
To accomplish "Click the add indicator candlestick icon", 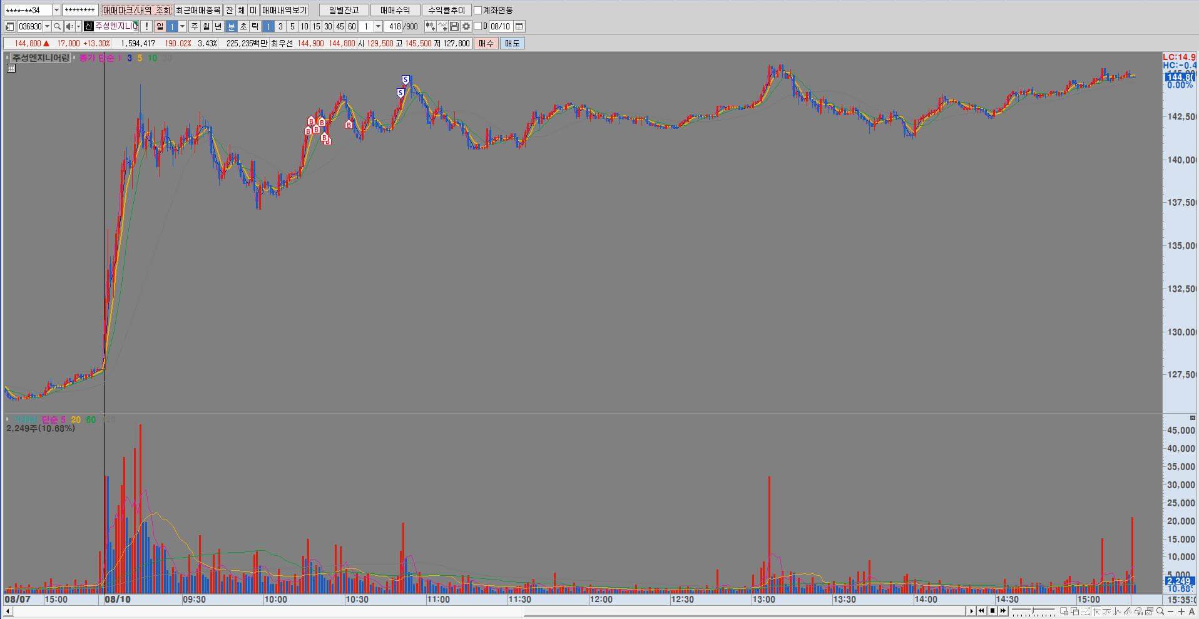I will (x=431, y=26).
